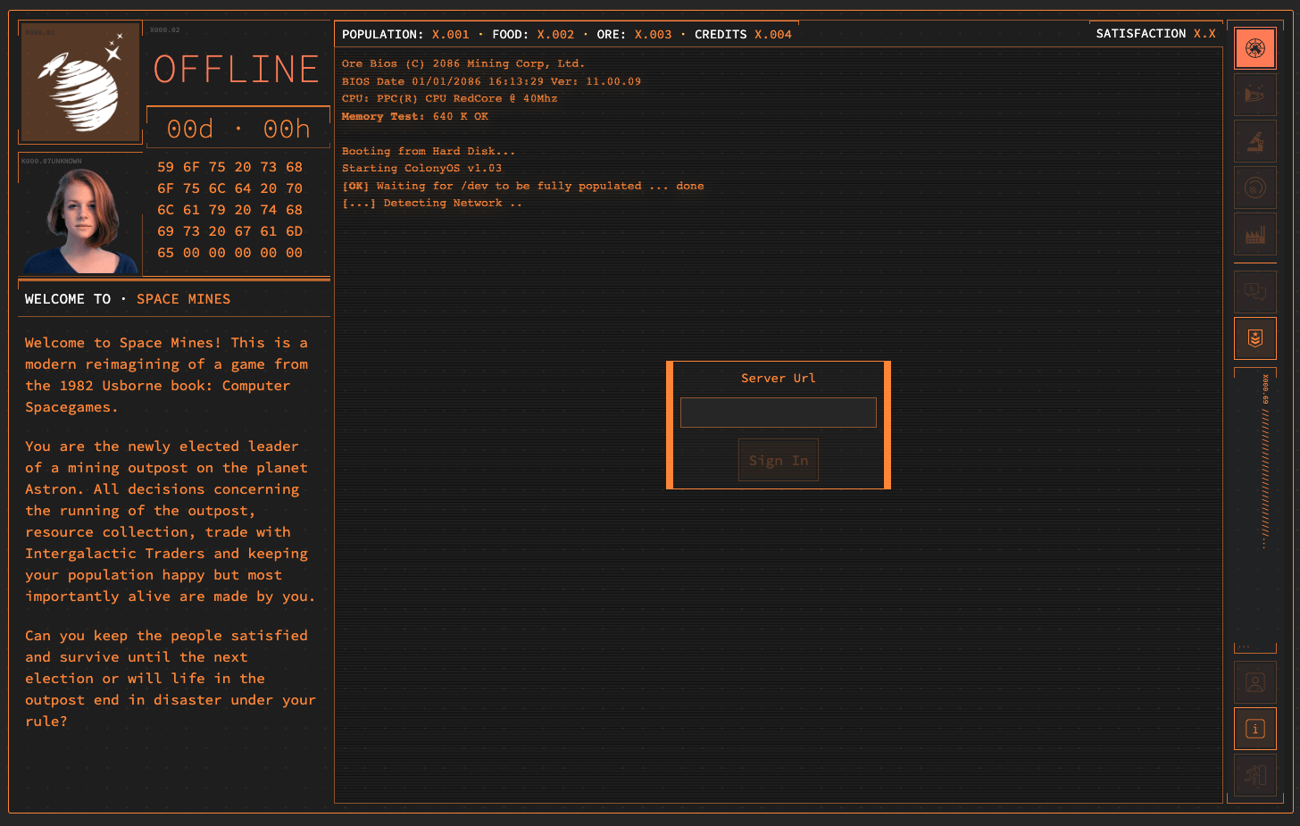
Task: Click the woman's portrait photo
Action: [79, 217]
